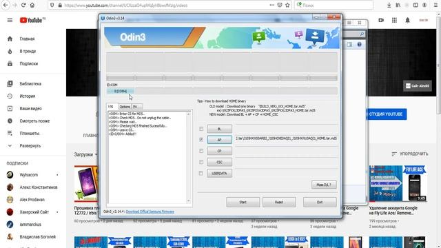The height and width of the screenshot is (248, 441).
Task: Tick the BL checkbox in Odin3
Action: (201, 129)
